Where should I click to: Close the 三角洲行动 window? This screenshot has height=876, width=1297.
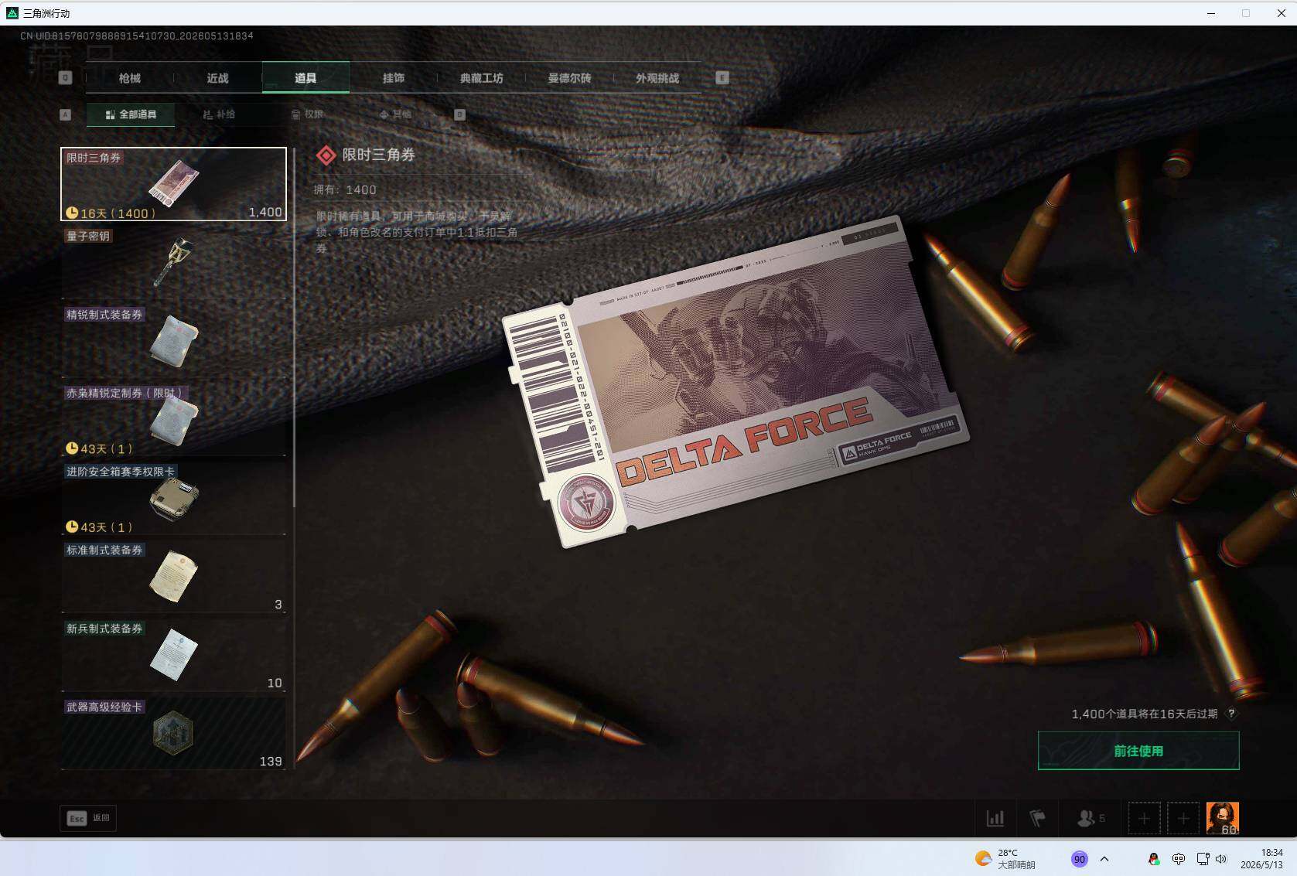[x=1281, y=13]
